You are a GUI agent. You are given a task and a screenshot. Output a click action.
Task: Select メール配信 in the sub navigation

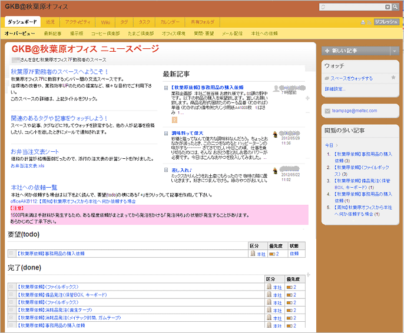[232, 34]
